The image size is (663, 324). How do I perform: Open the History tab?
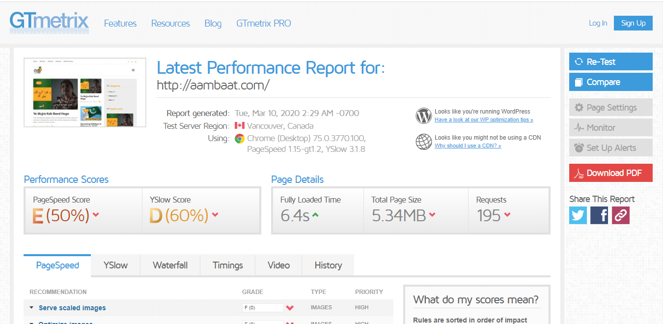tap(328, 265)
